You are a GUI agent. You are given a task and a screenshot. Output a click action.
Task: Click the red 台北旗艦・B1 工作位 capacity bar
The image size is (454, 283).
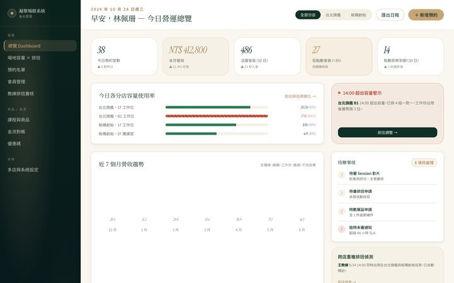pos(216,116)
